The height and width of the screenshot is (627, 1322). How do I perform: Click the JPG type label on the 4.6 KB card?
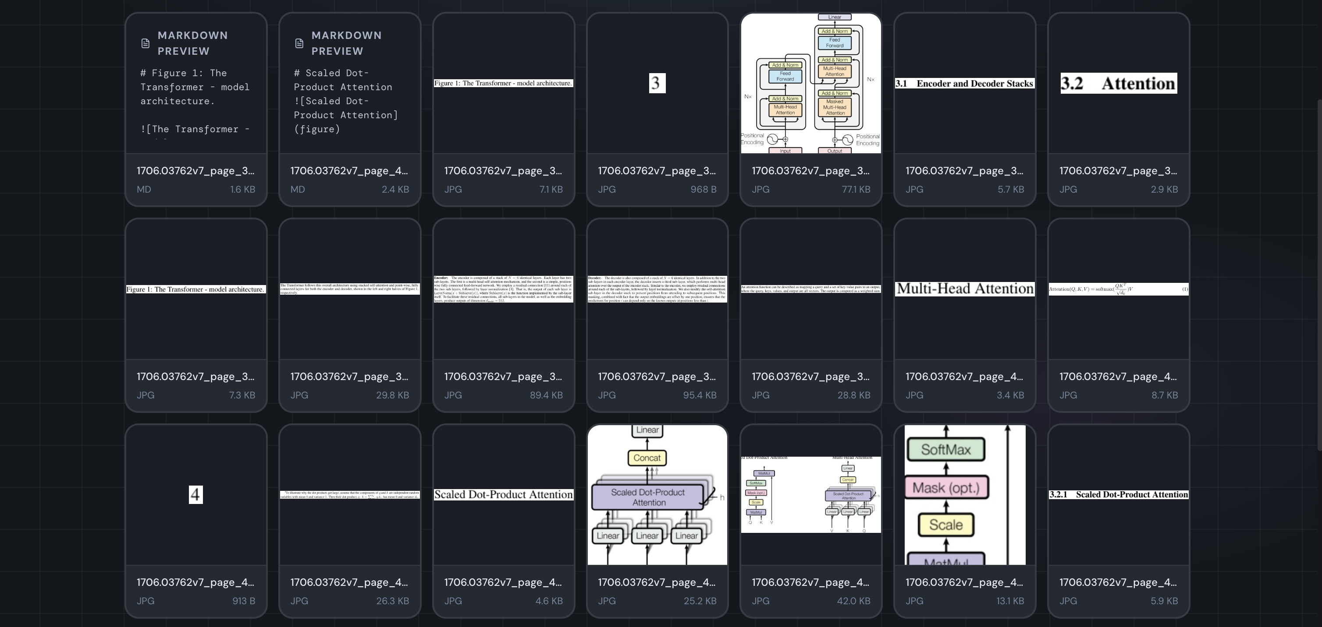(453, 600)
